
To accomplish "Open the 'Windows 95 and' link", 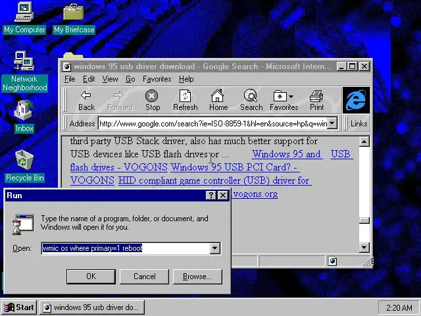I will 287,154.
